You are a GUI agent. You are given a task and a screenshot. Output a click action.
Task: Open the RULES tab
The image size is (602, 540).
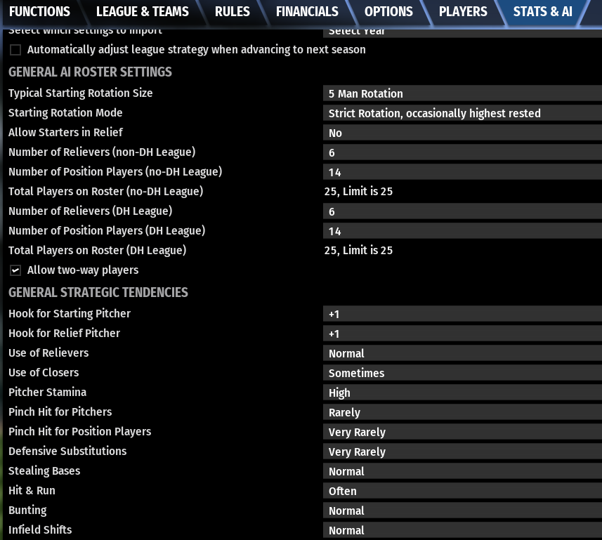232,12
